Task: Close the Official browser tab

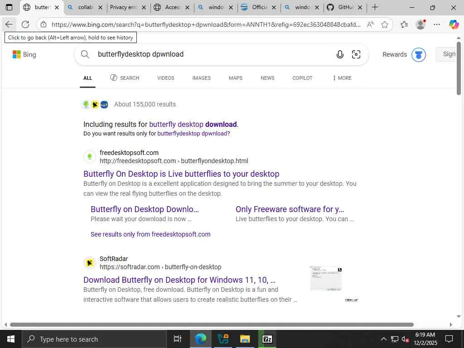Action: click(x=274, y=7)
